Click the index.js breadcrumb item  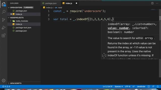tap(49, 7)
